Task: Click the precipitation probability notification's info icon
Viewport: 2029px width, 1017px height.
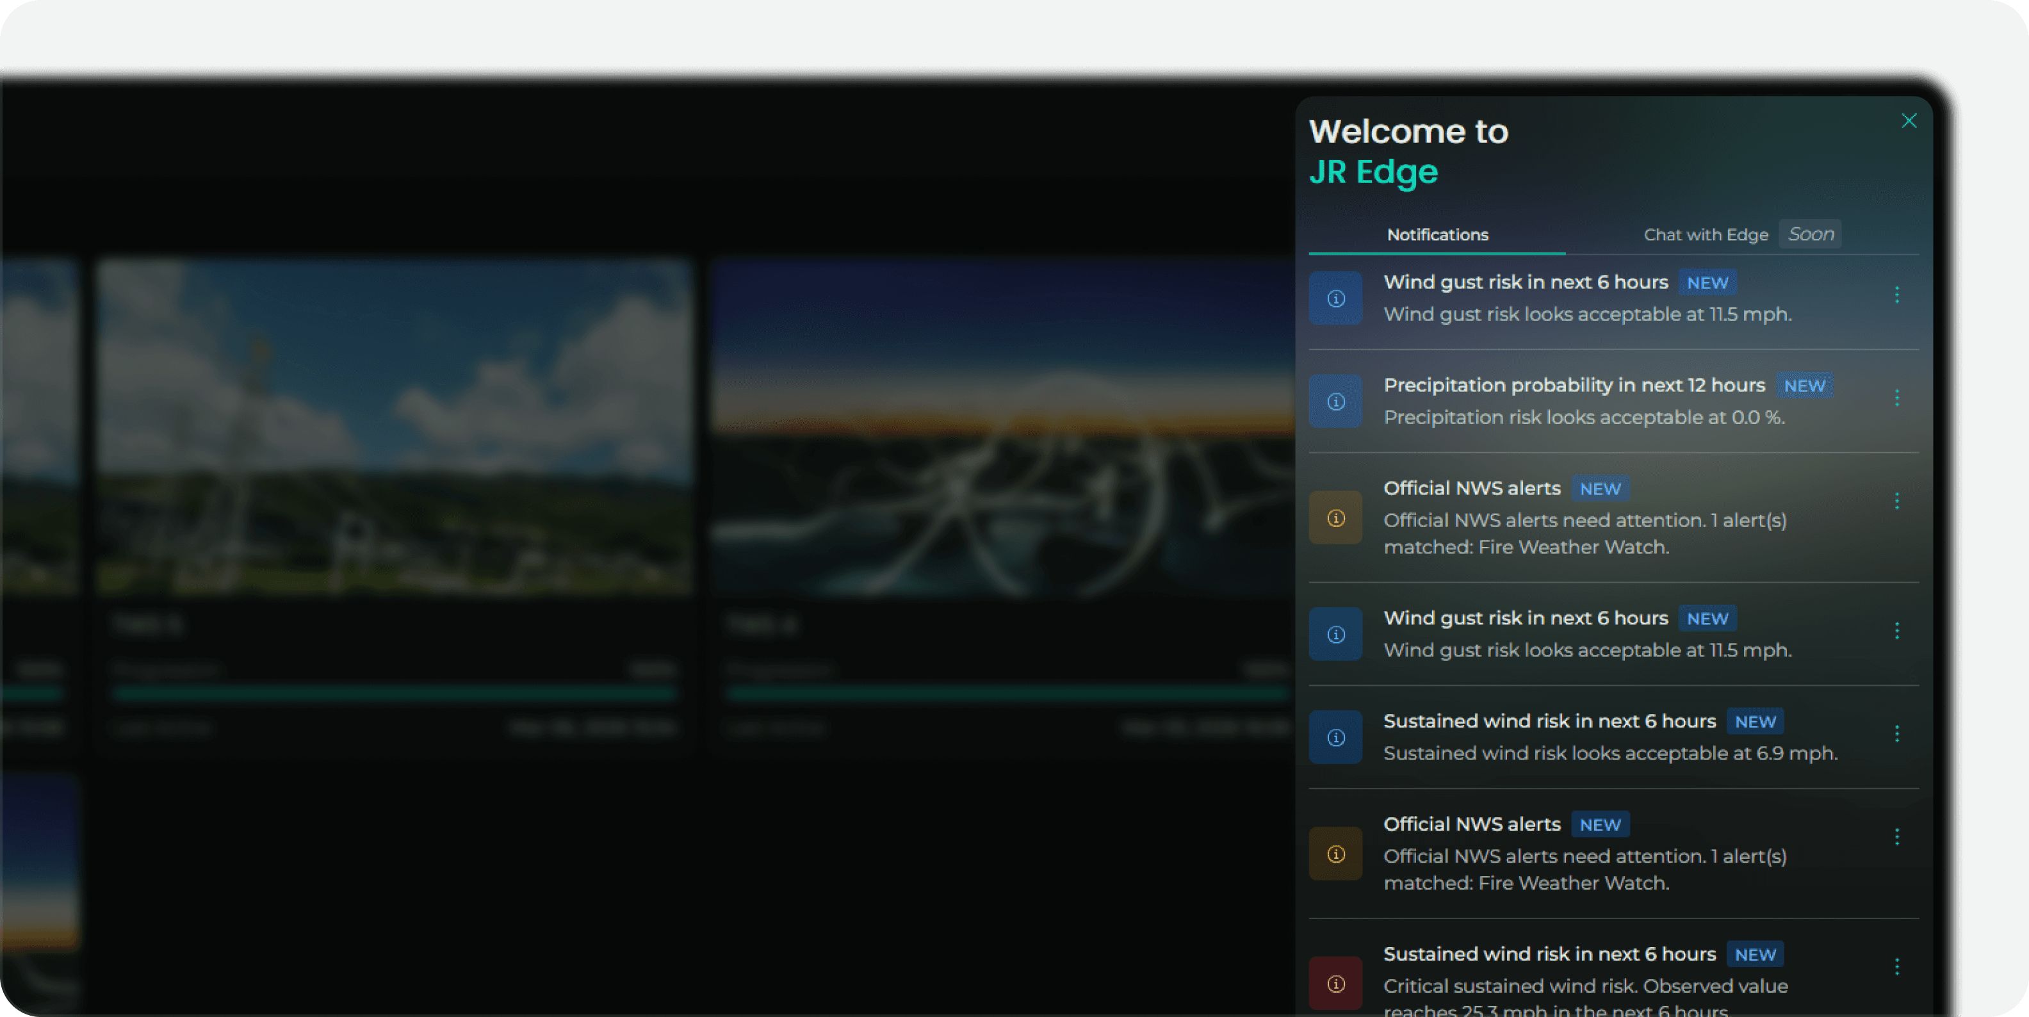Action: click(1335, 402)
